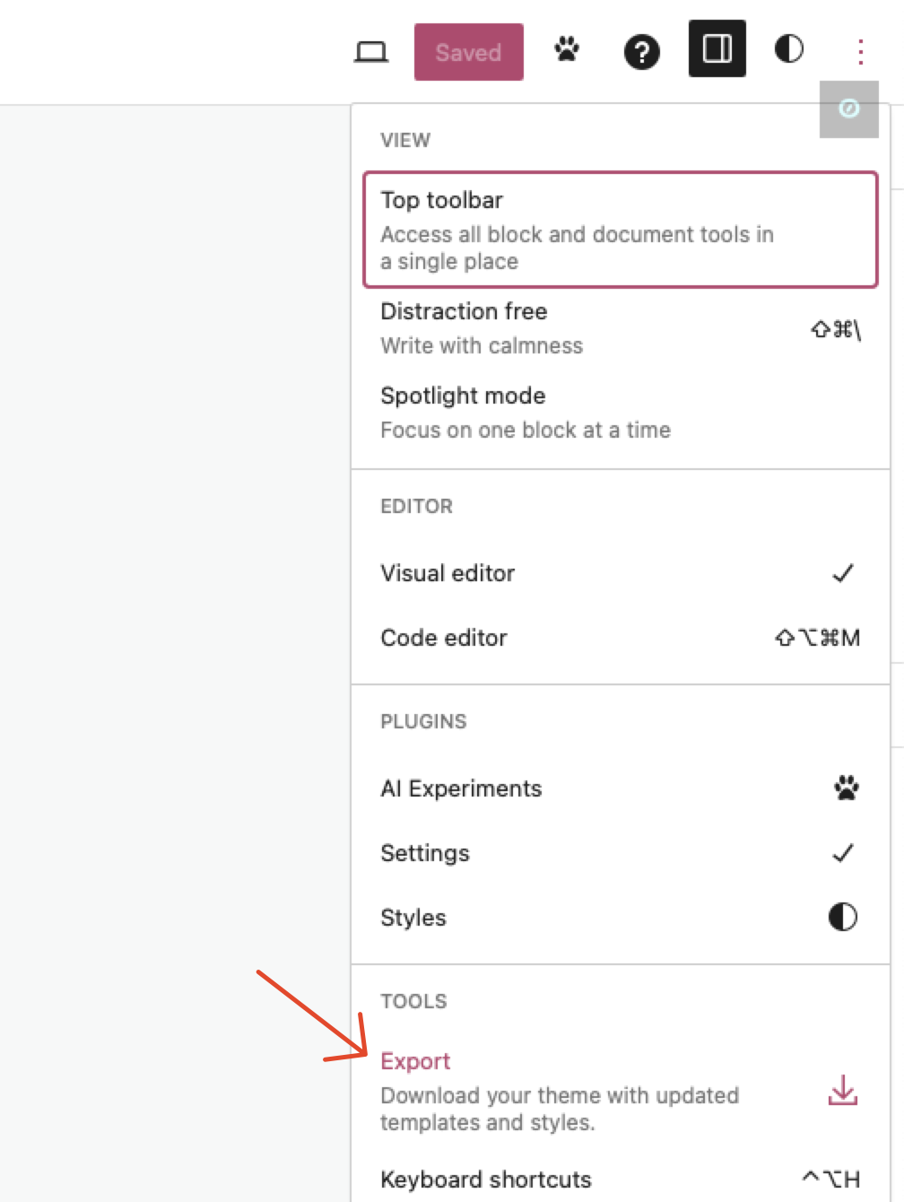Click the teal circle overlay icon
Image resolution: width=904 pixels, height=1202 pixels.
click(848, 109)
